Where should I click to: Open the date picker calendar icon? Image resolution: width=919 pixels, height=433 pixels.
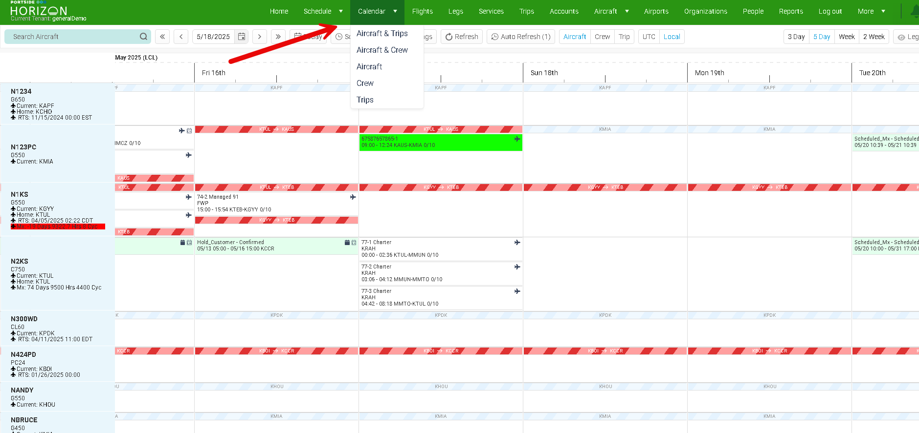click(x=242, y=37)
